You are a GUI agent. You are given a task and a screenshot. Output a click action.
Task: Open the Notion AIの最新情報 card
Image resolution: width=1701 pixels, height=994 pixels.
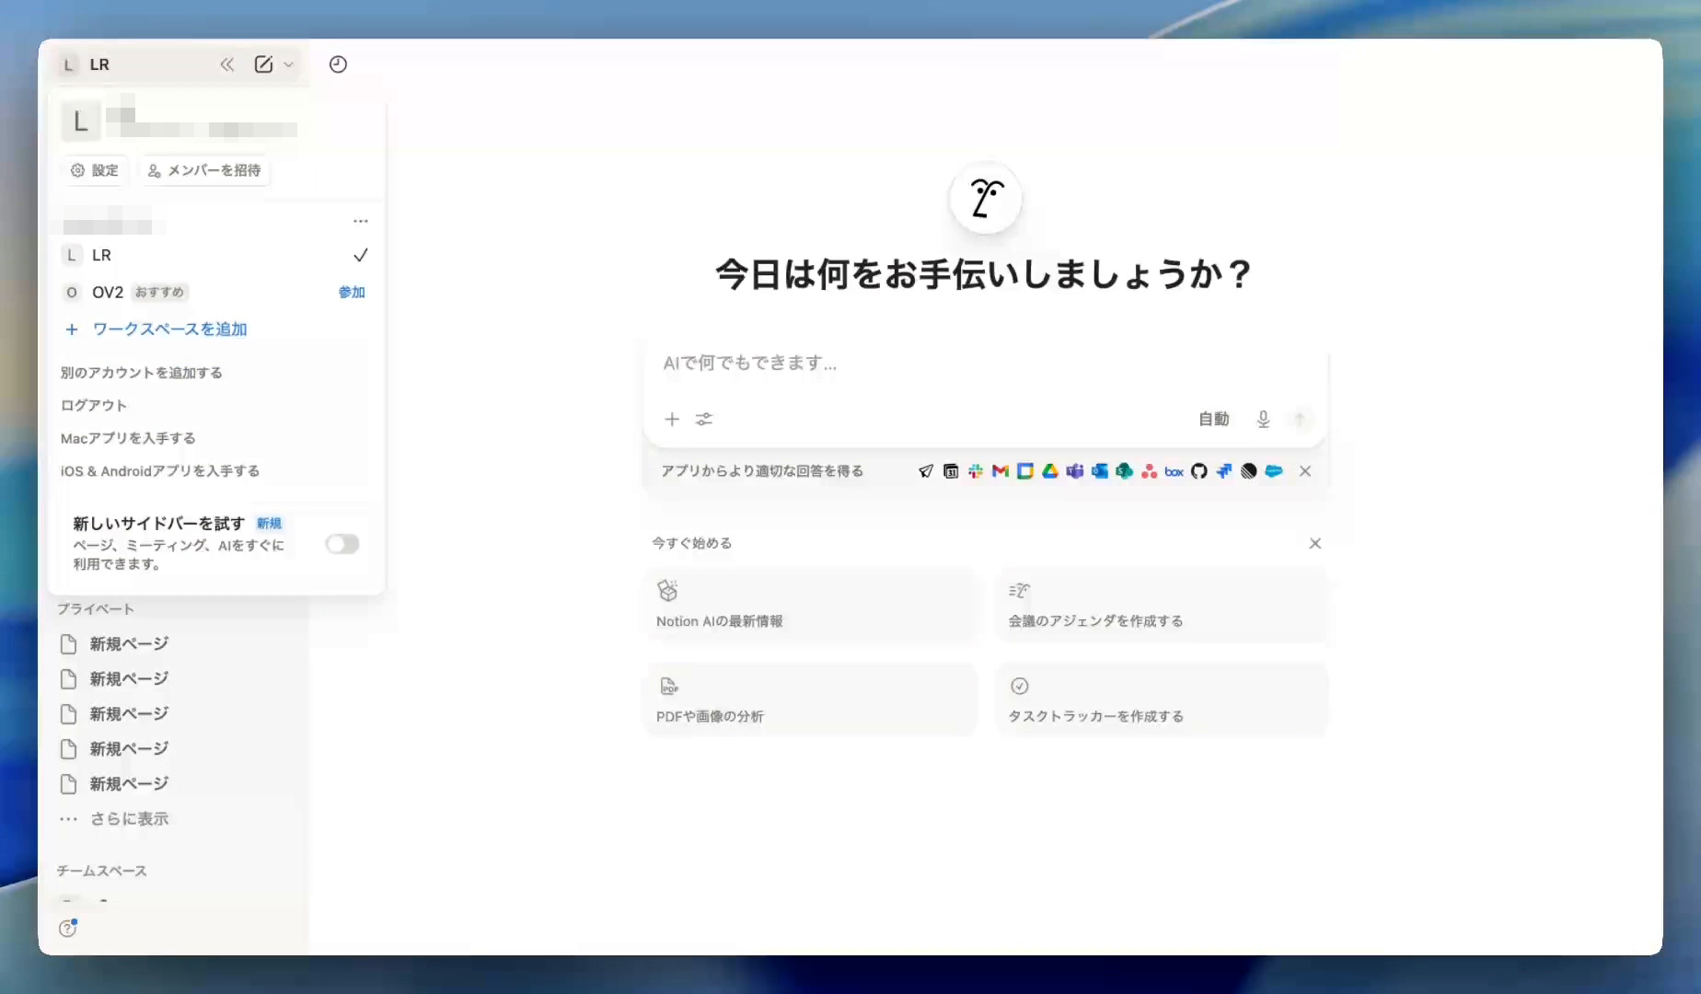coord(810,605)
